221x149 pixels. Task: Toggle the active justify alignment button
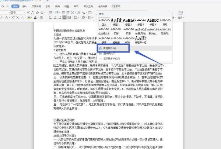tap(64, 18)
